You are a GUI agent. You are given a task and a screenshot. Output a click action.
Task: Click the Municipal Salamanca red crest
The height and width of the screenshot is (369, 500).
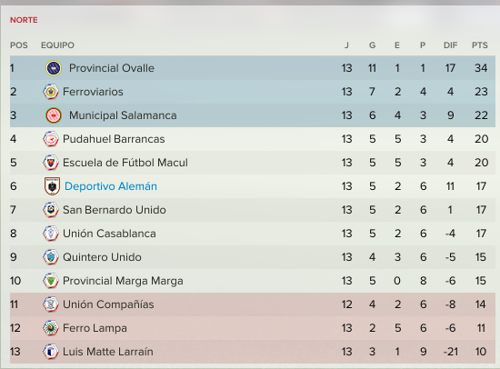tap(54, 115)
